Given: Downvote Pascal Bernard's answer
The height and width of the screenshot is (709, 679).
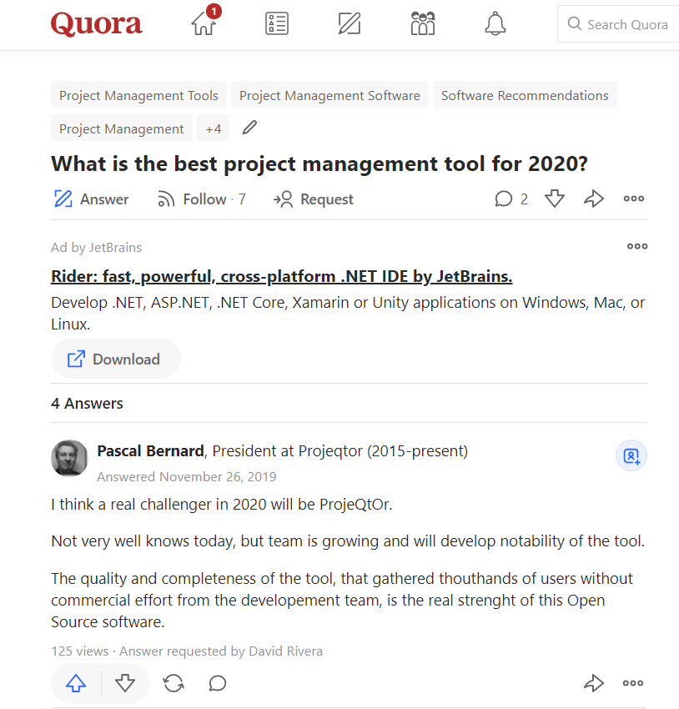Looking at the screenshot, I should coord(125,683).
